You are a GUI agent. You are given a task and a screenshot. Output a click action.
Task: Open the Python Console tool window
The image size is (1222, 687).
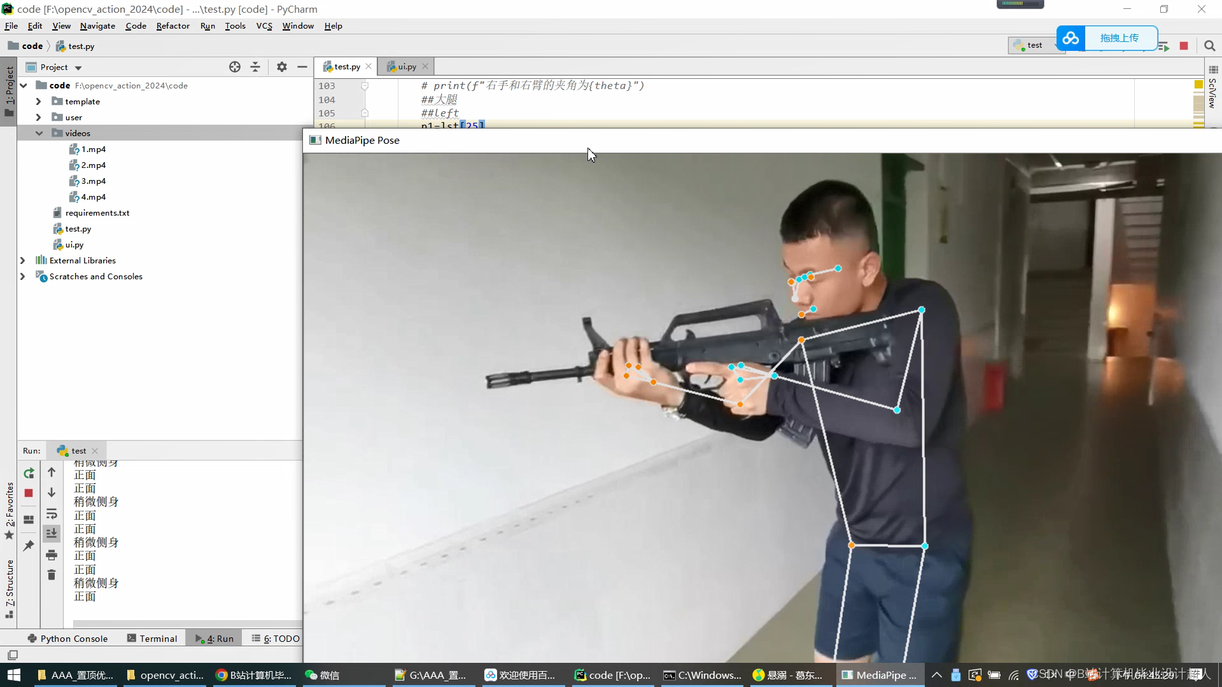(68, 639)
